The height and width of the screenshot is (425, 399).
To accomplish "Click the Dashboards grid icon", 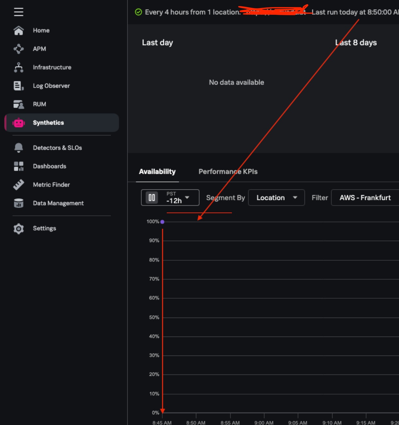I will [19, 166].
